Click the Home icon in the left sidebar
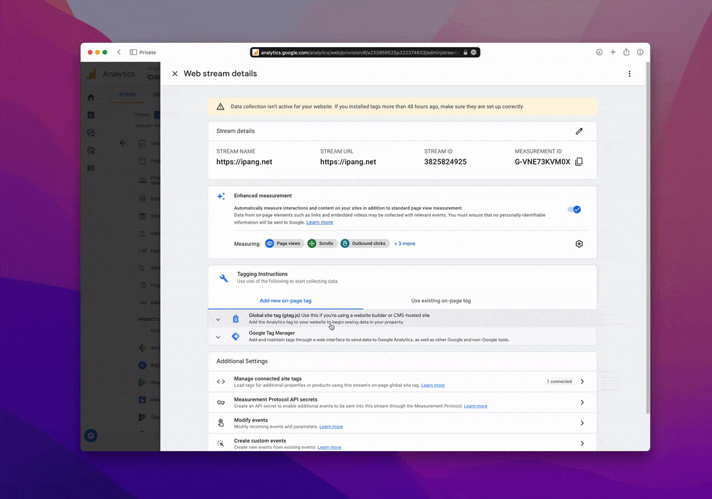 click(91, 98)
